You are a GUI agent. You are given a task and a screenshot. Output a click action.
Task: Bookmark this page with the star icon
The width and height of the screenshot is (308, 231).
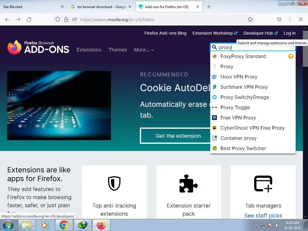click(x=250, y=19)
